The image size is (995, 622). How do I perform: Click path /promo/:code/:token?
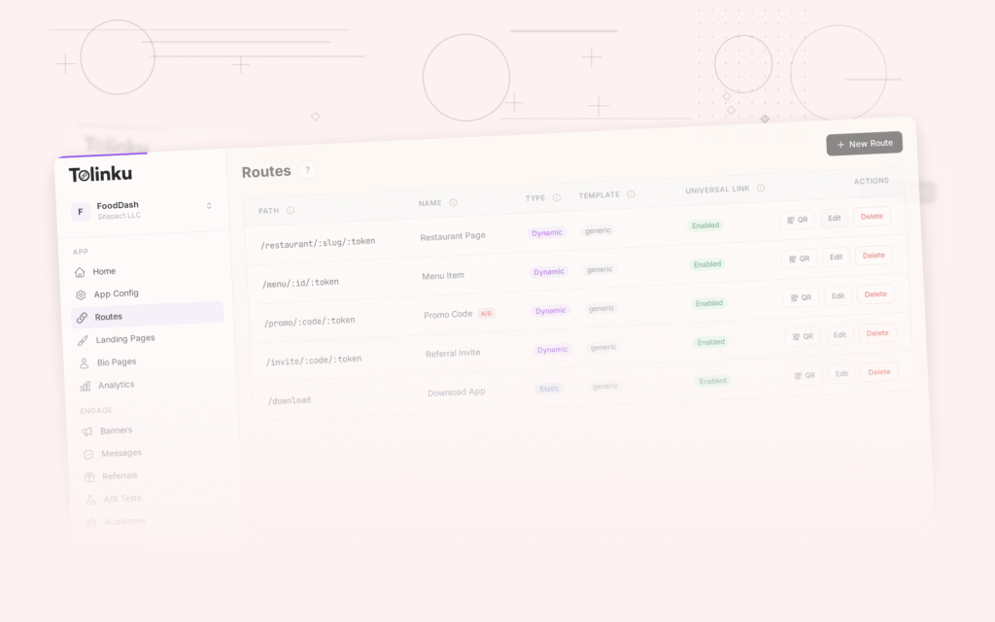pos(310,321)
